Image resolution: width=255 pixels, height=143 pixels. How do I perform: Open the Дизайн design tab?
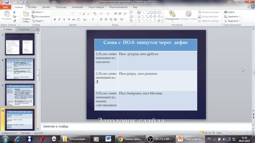46,7
